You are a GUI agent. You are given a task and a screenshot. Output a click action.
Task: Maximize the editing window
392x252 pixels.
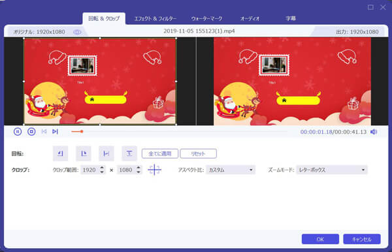coord(370,7)
